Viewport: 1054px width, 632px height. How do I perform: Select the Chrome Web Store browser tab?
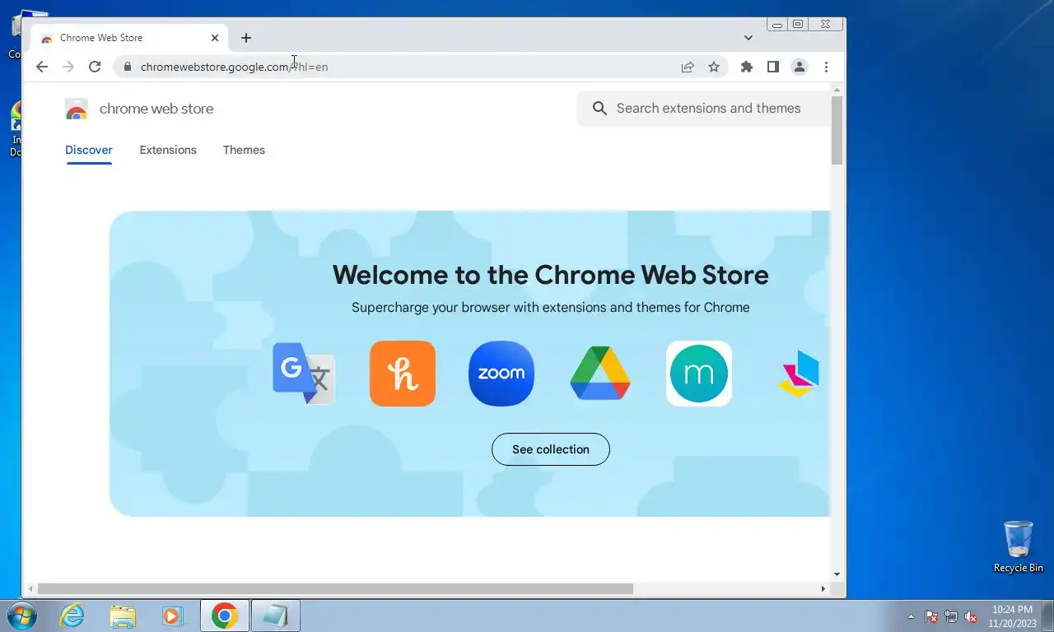click(130, 38)
